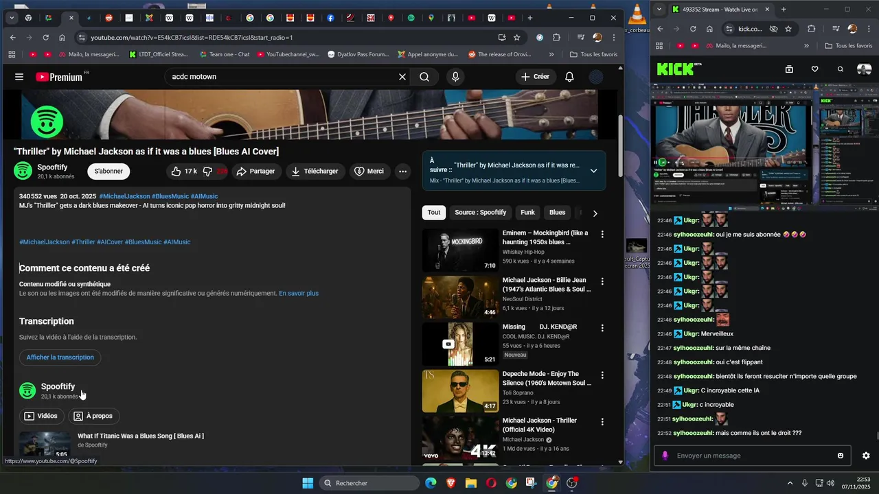The image size is (879, 494).
Task: Open Opera from the Windows taskbar
Action: (x=491, y=483)
